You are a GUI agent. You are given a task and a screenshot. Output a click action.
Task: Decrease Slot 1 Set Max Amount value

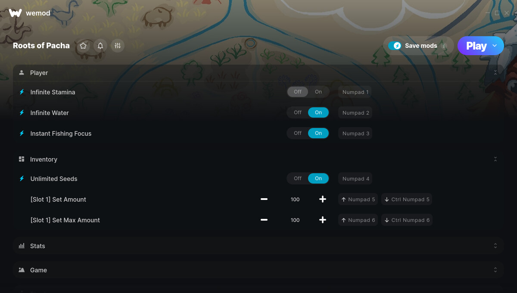[264, 220]
